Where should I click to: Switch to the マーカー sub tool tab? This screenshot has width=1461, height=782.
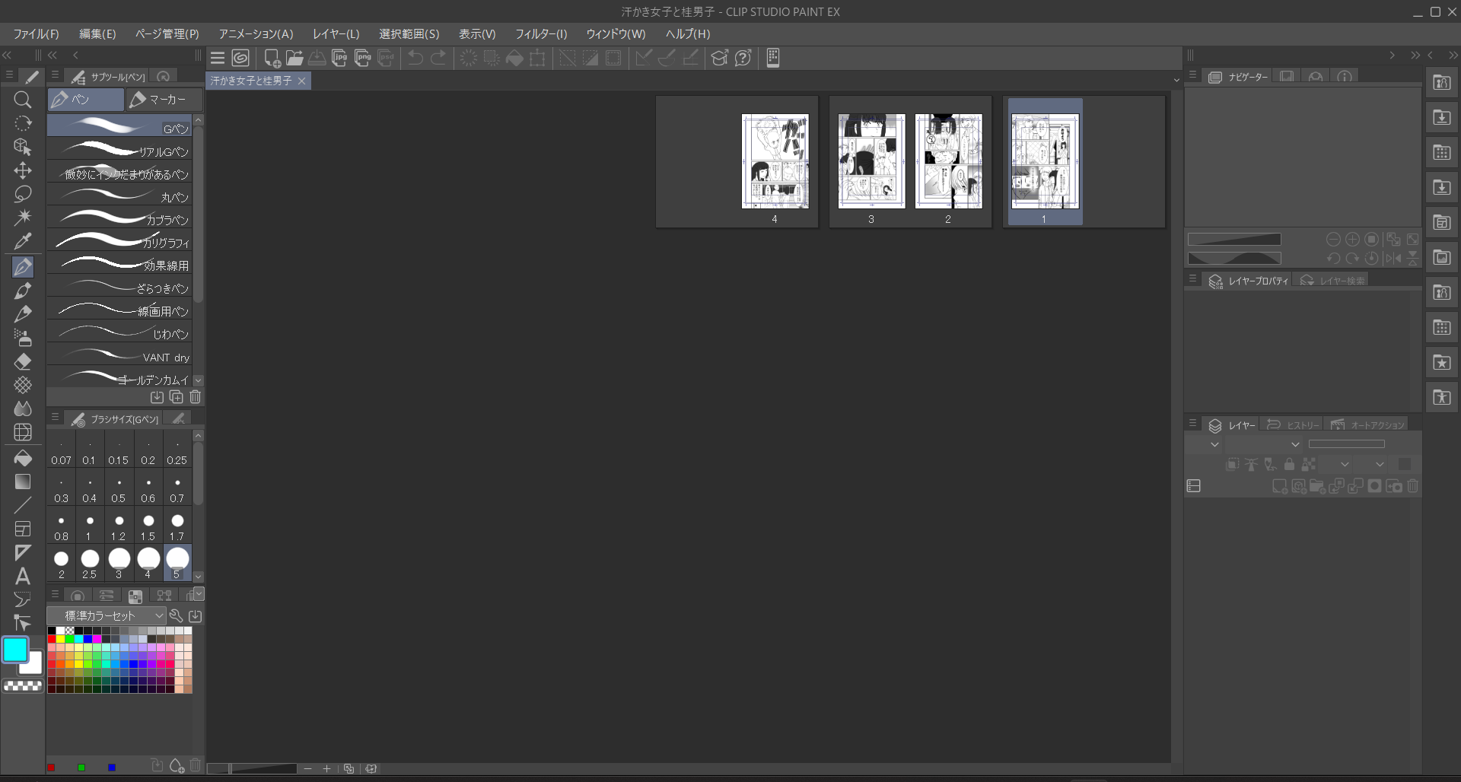164,100
